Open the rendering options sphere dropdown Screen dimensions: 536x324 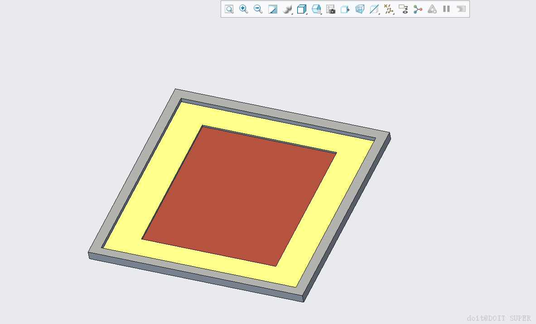(288, 9)
